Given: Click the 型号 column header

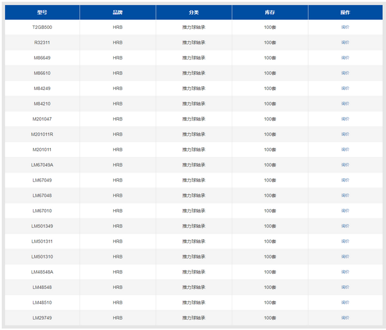Looking at the screenshot, I should click(42, 12).
